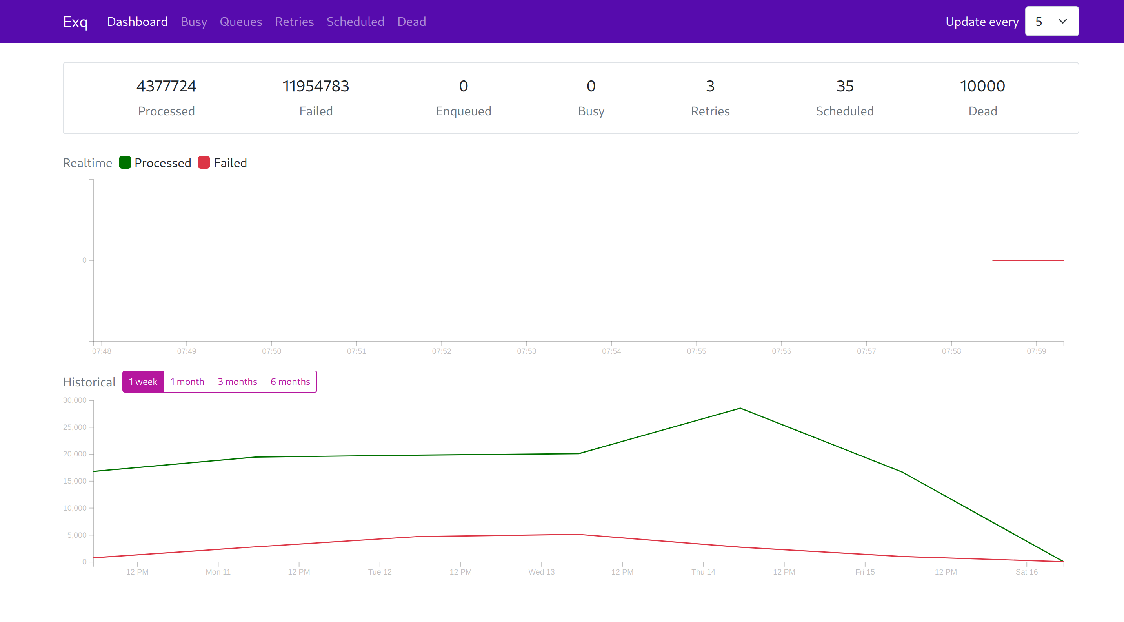Click the dropdown chevron arrow icon
1124x622 pixels.
coord(1062,21)
